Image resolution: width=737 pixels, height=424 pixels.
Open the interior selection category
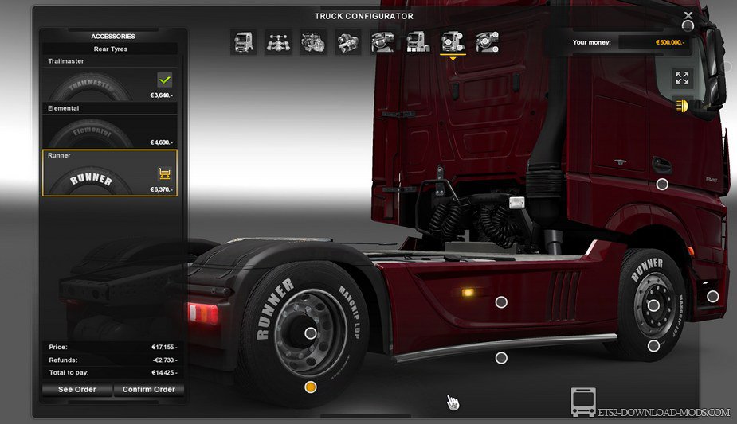click(382, 42)
